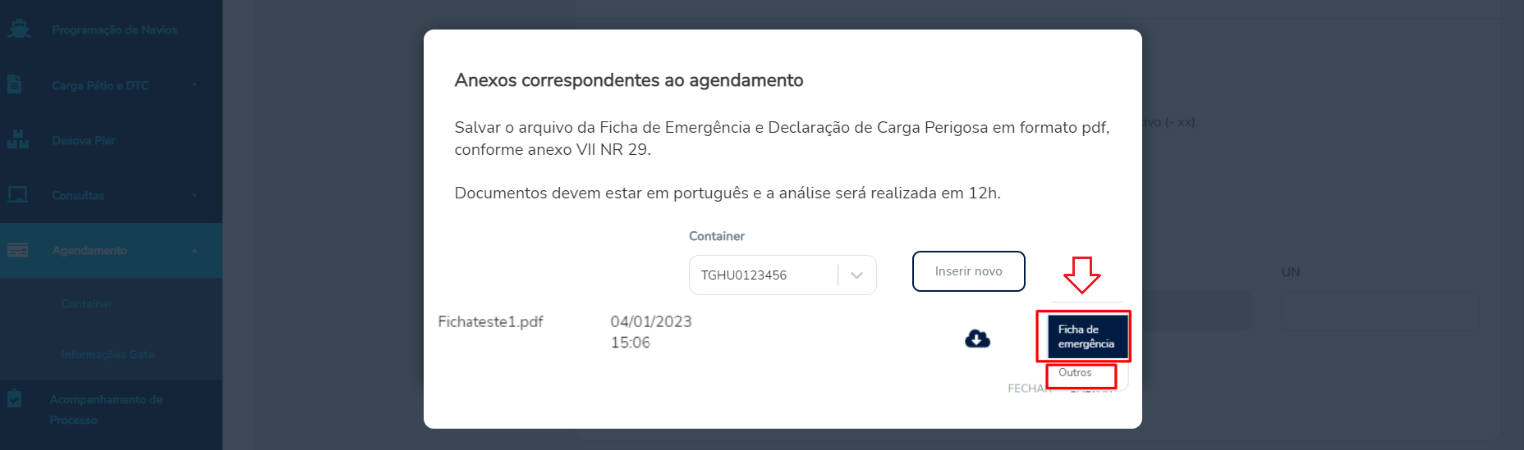This screenshot has width=1524, height=450.
Task: Select 'Ficha de emergência' option
Action: point(1087,337)
